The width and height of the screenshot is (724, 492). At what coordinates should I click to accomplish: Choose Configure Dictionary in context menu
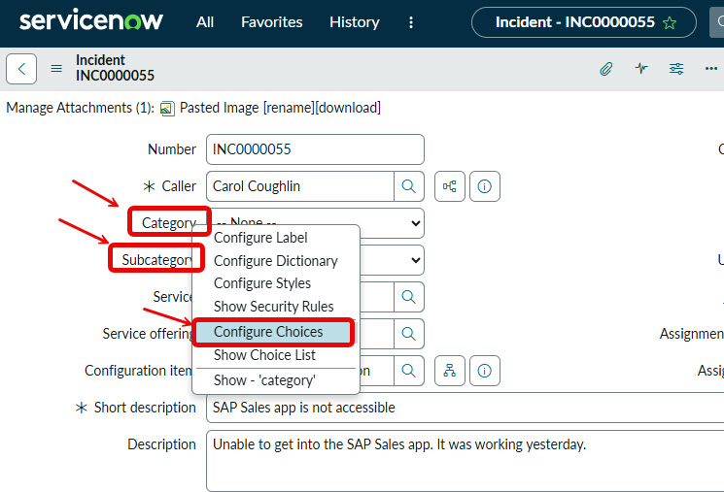pyautogui.click(x=275, y=261)
